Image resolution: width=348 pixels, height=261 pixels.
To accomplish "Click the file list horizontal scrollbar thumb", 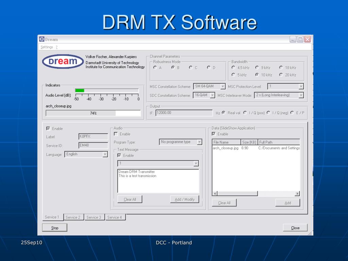I will click(x=238, y=193).
